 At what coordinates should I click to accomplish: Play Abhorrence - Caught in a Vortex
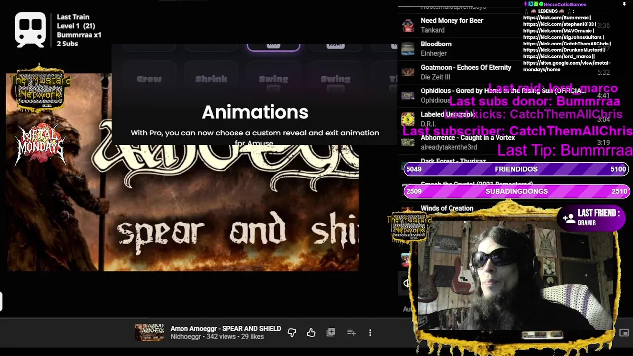click(x=468, y=138)
